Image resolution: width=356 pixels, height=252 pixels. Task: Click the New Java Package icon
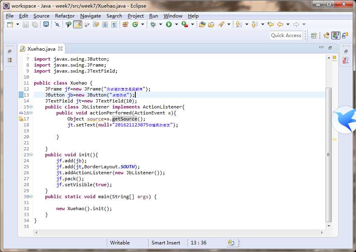click(x=125, y=24)
